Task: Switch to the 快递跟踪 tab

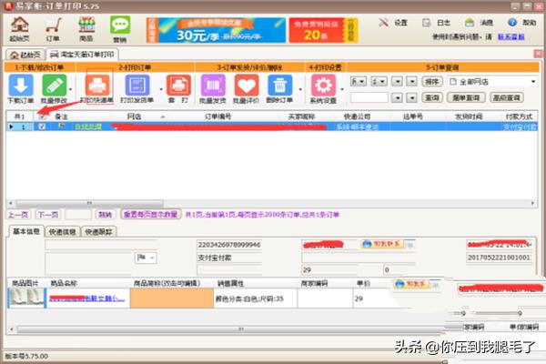Action: coord(99,232)
